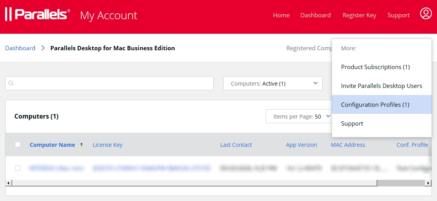Open the Items per Page dropdown
This screenshot has height=201, width=437.
click(299, 116)
